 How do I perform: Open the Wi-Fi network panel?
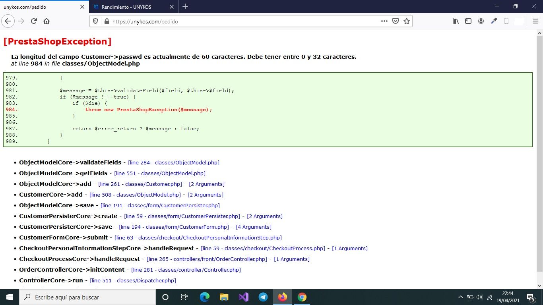pos(490,297)
